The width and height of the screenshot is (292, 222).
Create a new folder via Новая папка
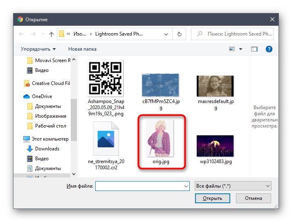82,49
